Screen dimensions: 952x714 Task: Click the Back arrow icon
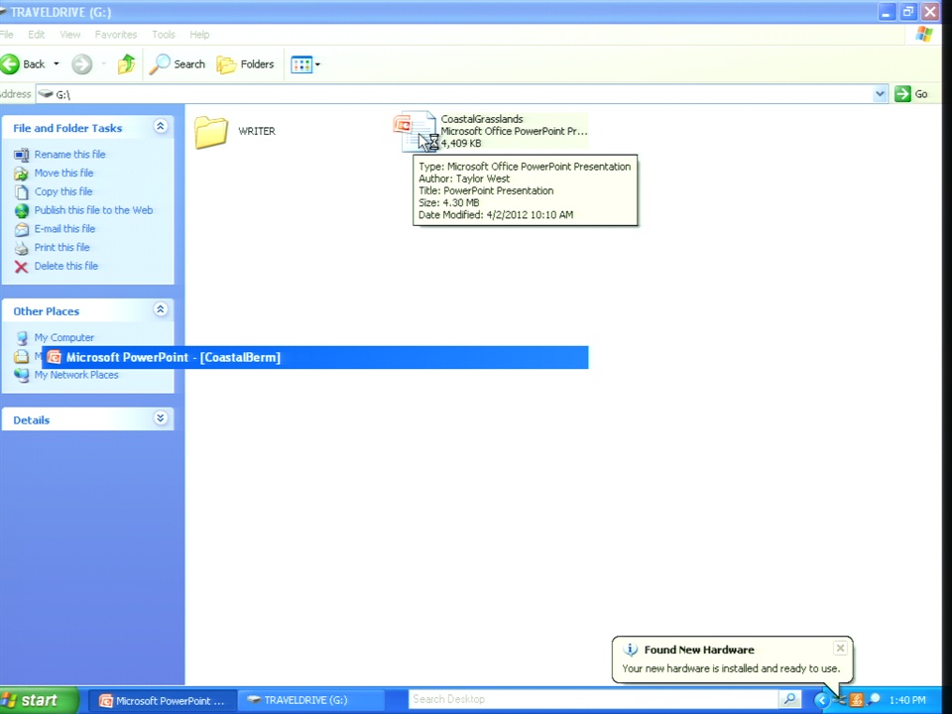(10, 63)
